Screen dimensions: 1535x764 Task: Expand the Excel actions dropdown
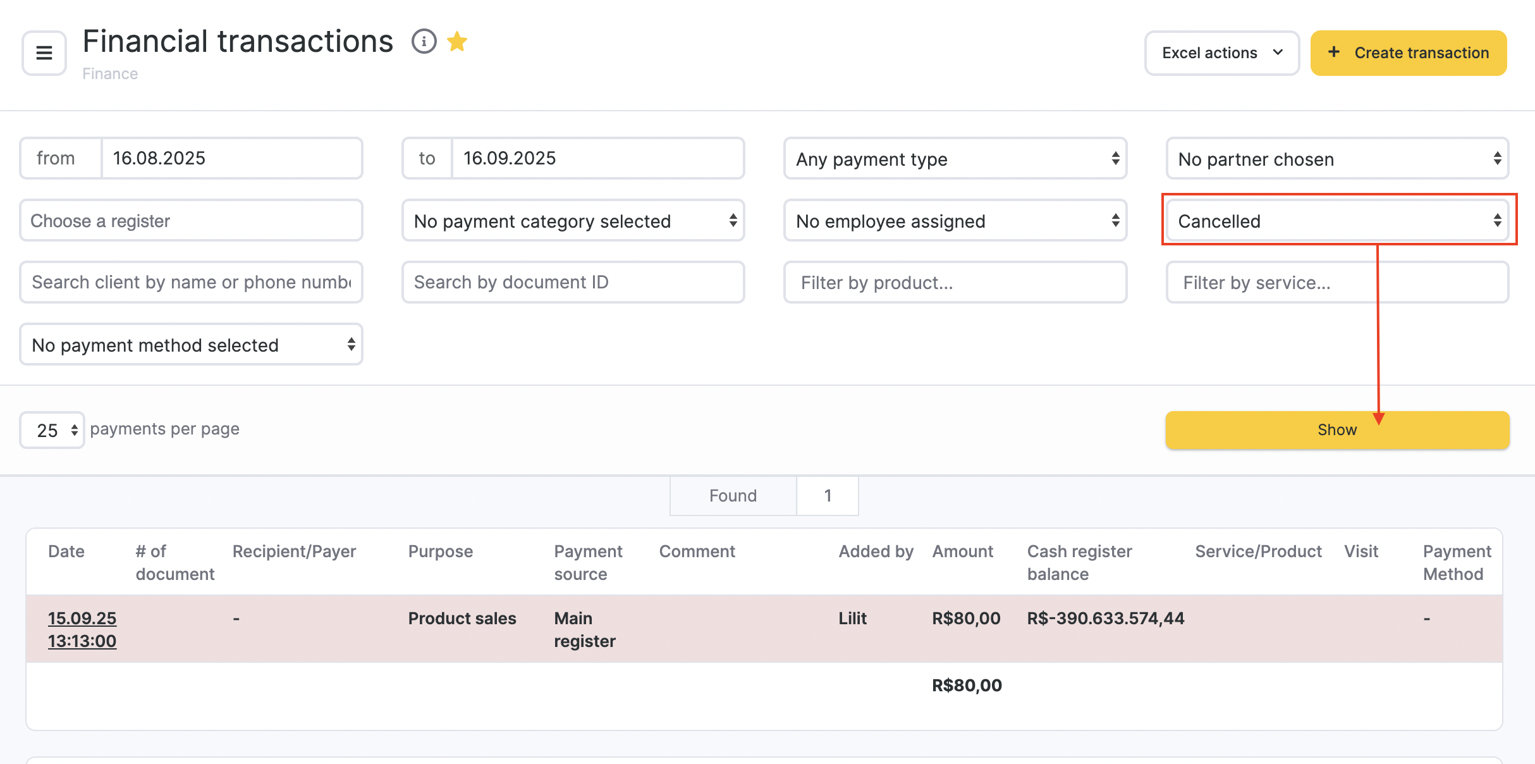(1221, 53)
